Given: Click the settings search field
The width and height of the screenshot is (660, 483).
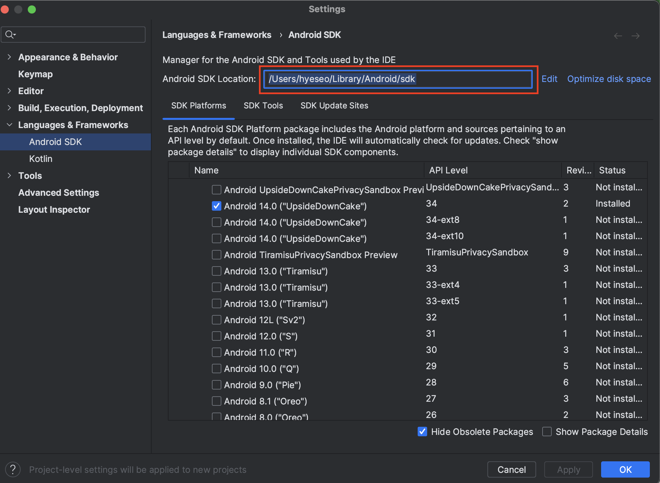Looking at the screenshot, I should pos(73,35).
